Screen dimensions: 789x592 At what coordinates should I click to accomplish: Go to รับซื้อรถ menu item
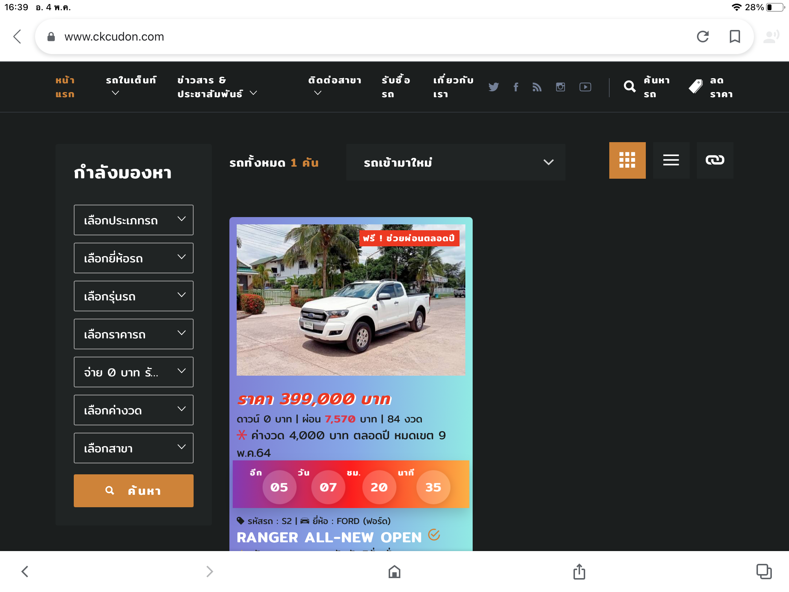coord(396,87)
